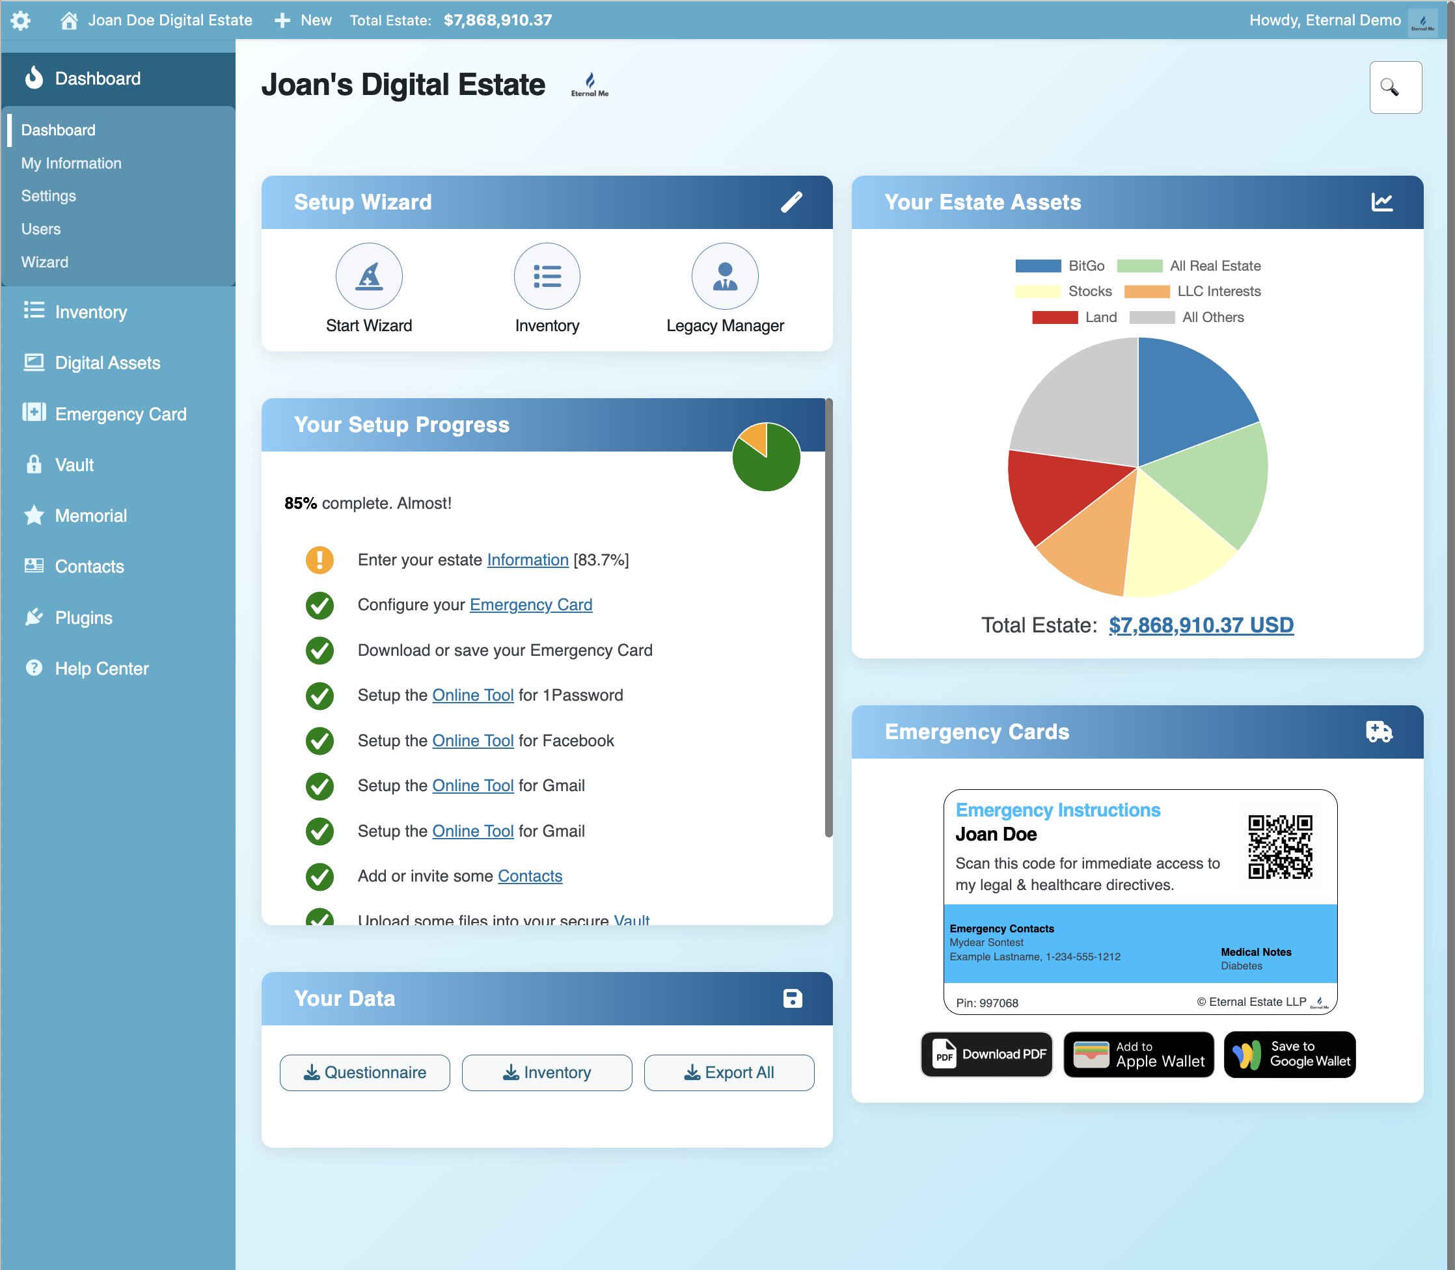1455x1270 pixels.
Task: Click the chart icon in Estate Assets header
Action: 1381,202
